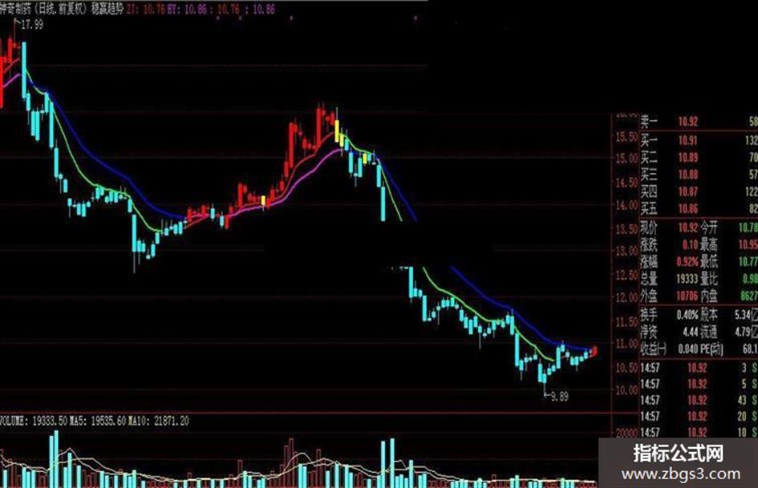Click the 现价 current price value 10.92
758x488 pixels.
pos(687,227)
